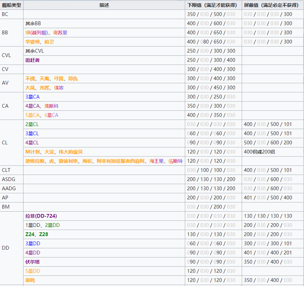The width and height of the screenshot is (304, 286).
Task: Click the 舰船类型 column header
Action: pyautogui.click(x=12, y=5)
